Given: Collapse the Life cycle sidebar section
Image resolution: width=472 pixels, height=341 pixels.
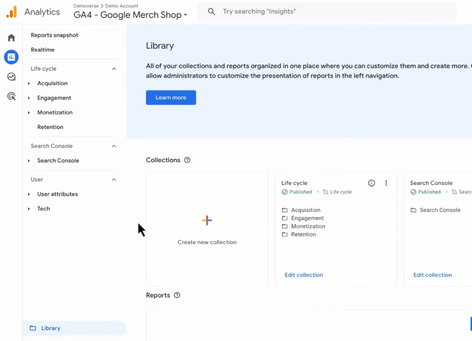Looking at the screenshot, I should 114,69.
